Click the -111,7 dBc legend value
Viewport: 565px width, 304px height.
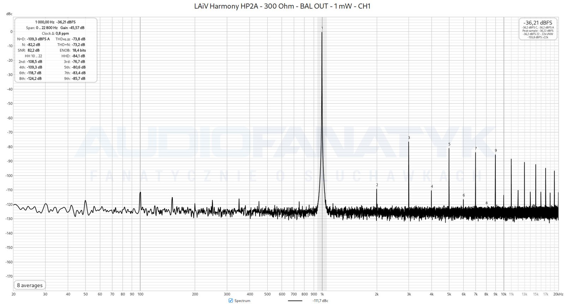coord(320,301)
